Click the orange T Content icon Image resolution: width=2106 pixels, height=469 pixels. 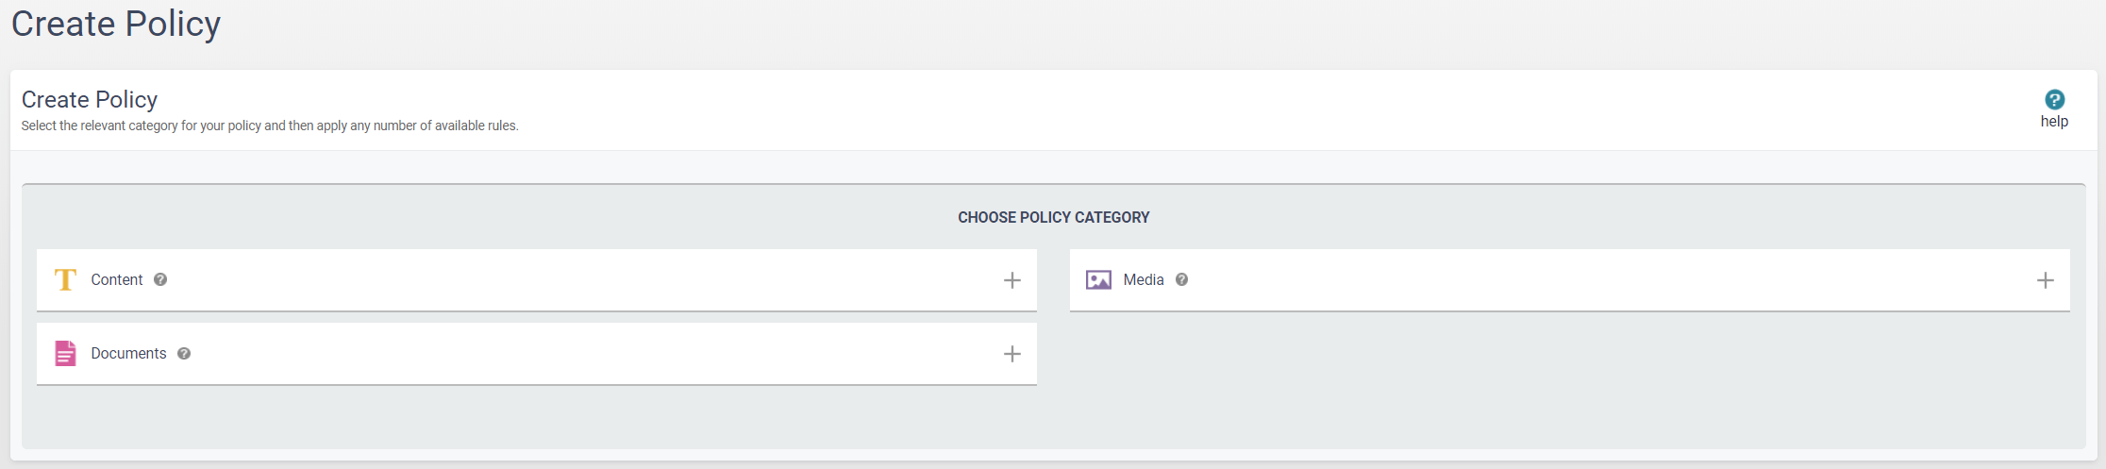(65, 279)
